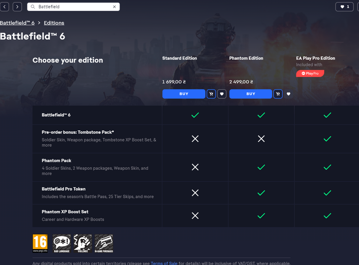Open the Editions breadcrumb link

(x=54, y=23)
